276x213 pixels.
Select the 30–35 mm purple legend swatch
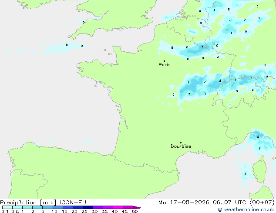[98, 207]
